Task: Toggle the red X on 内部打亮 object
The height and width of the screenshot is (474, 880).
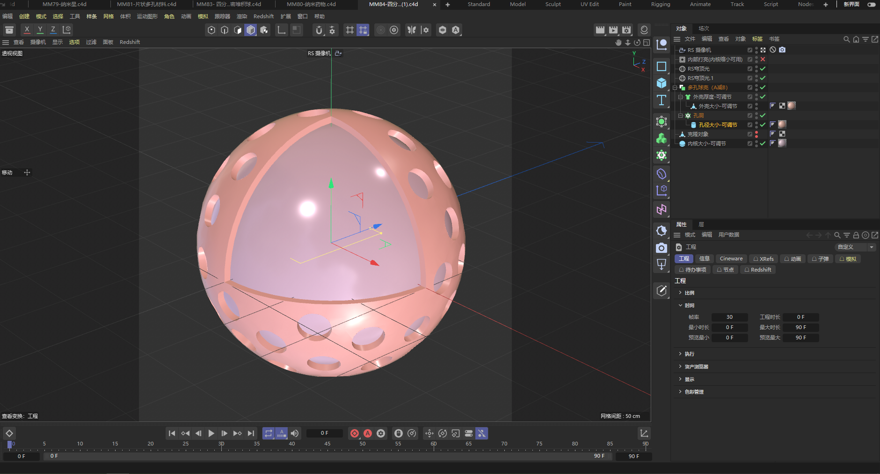Action: (763, 59)
